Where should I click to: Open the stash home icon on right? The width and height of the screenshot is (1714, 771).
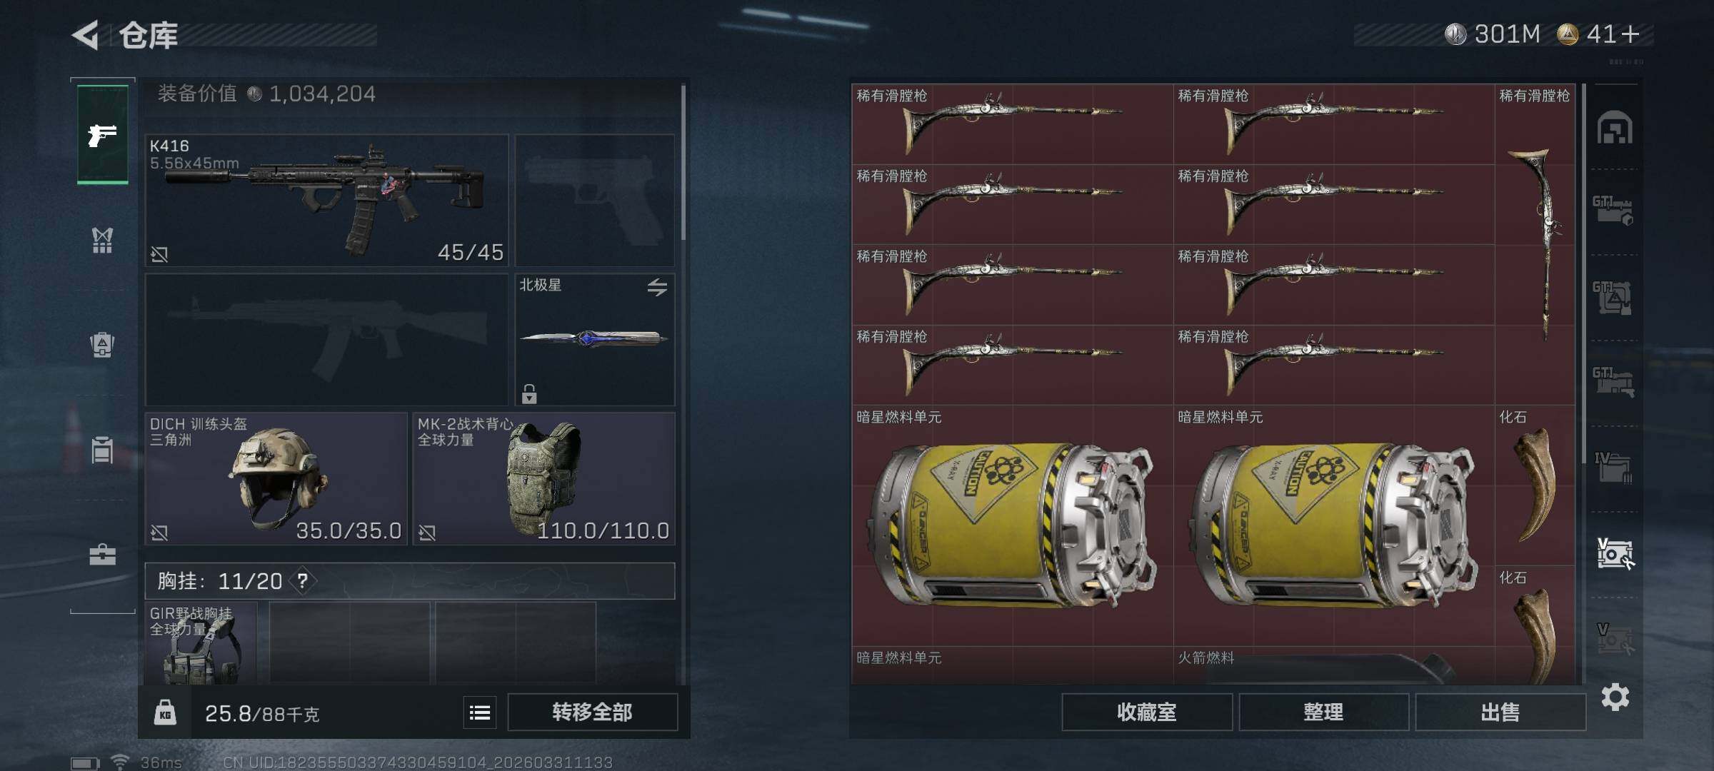[x=1615, y=128]
